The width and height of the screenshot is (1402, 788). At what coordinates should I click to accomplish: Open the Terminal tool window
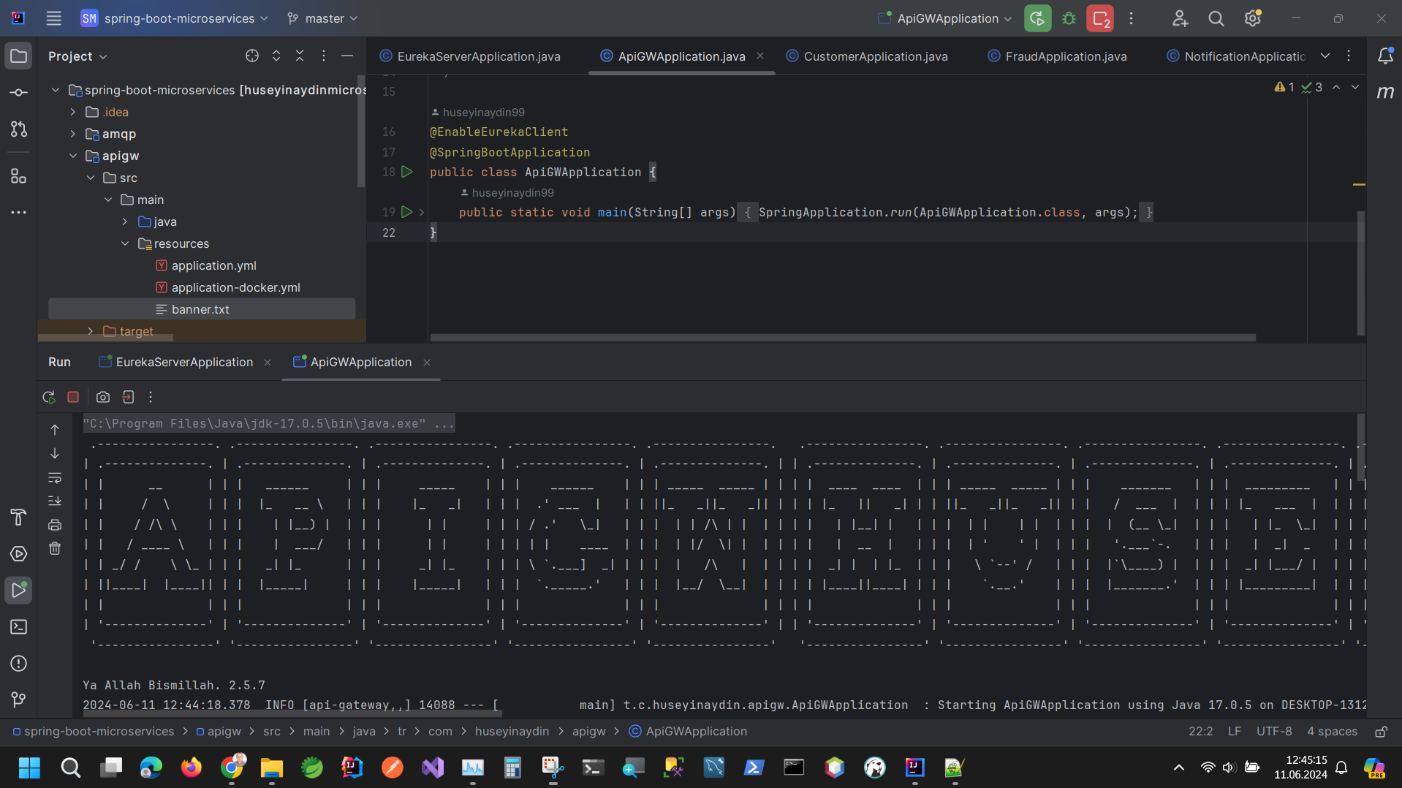(x=19, y=627)
